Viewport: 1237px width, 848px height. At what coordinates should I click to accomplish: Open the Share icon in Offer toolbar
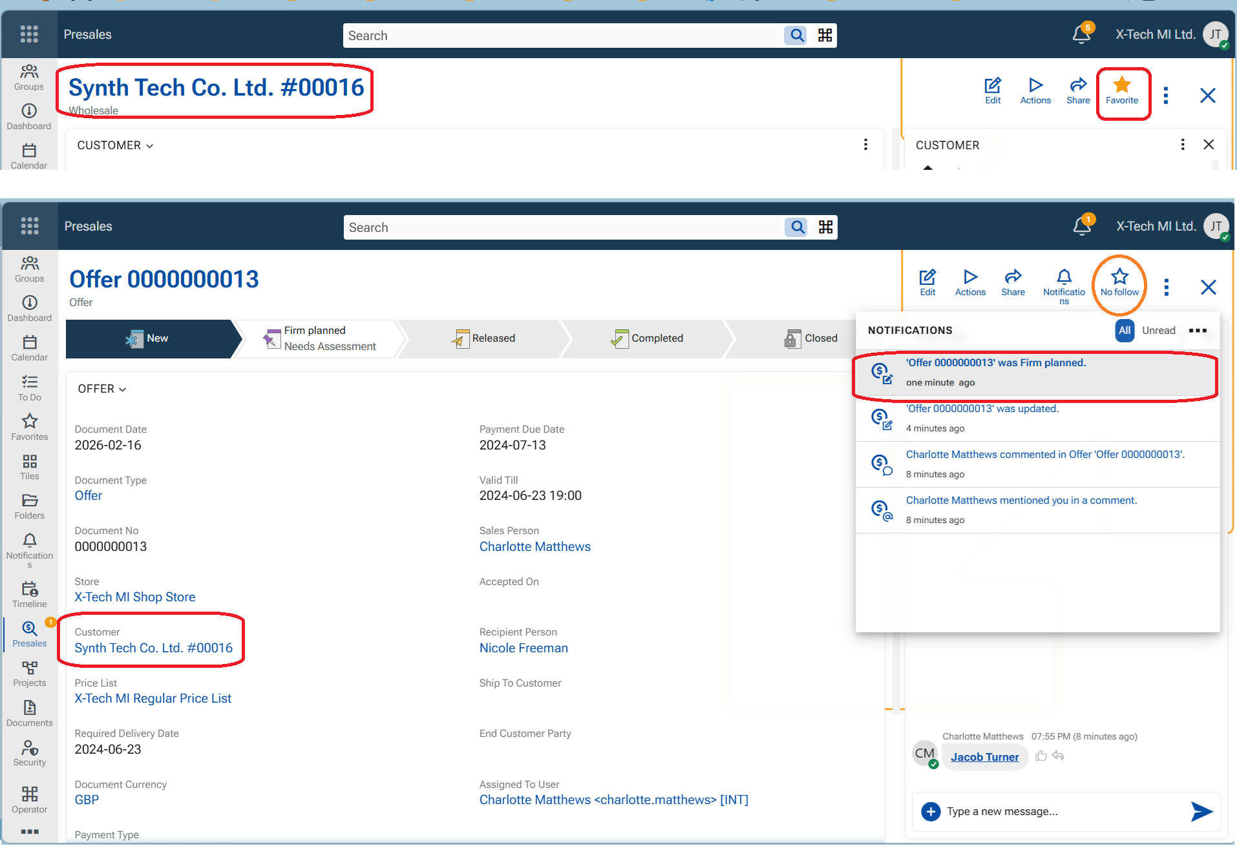tap(1013, 282)
